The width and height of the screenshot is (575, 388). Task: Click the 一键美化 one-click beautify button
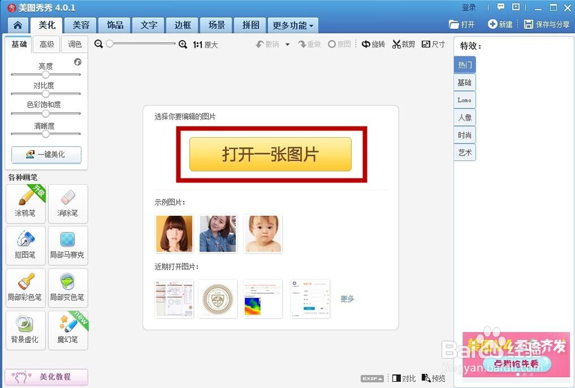click(46, 154)
